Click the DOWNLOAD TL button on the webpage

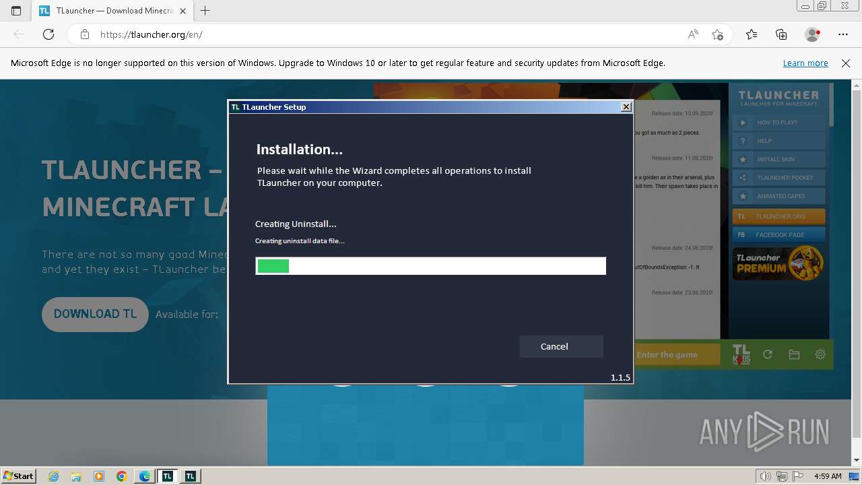95,314
